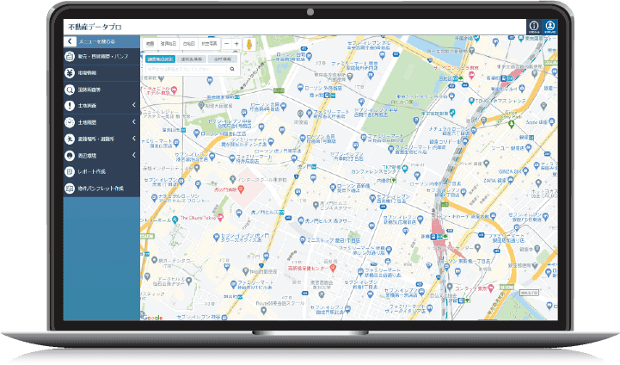The image size is (620, 365).
Task: Expand the fifth sidebar item's chevron
Action: (x=134, y=122)
